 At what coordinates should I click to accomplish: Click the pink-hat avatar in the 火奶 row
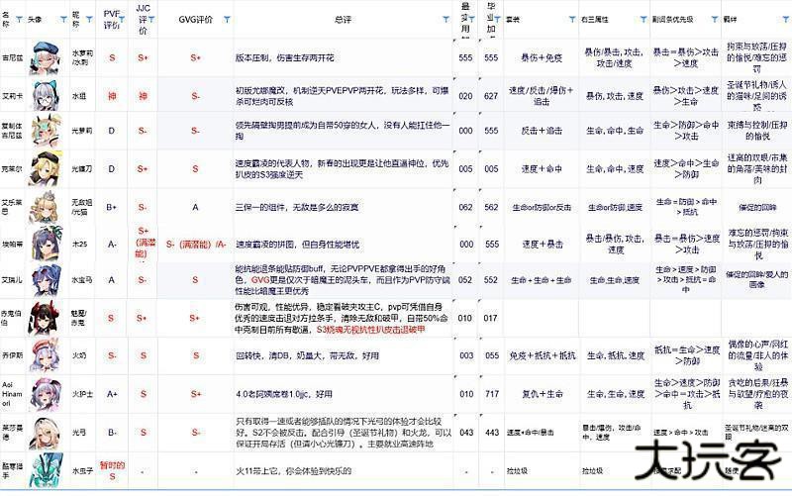47,355
